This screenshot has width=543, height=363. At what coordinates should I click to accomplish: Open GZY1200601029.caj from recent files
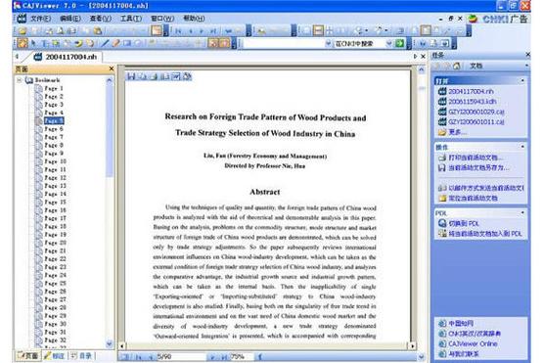(x=476, y=112)
